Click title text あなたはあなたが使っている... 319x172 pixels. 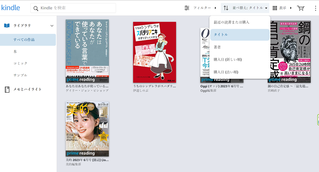click(x=87, y=86)
